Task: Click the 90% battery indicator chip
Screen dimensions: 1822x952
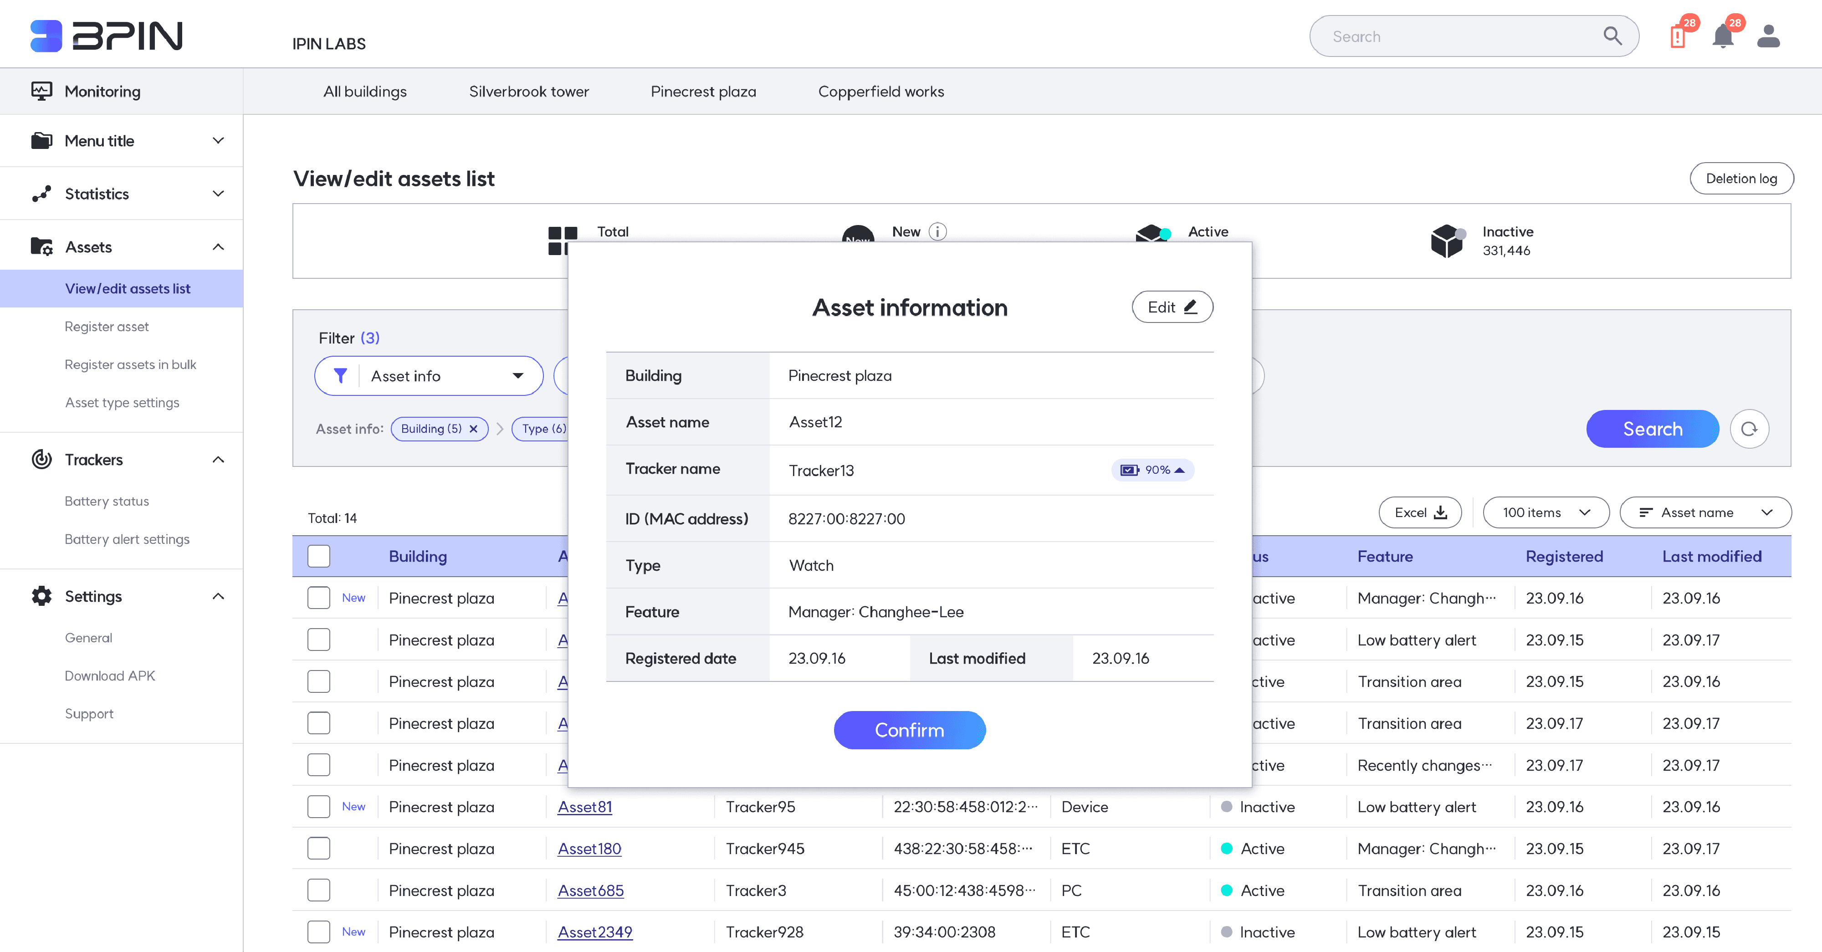Action: tap(1152, 470)
